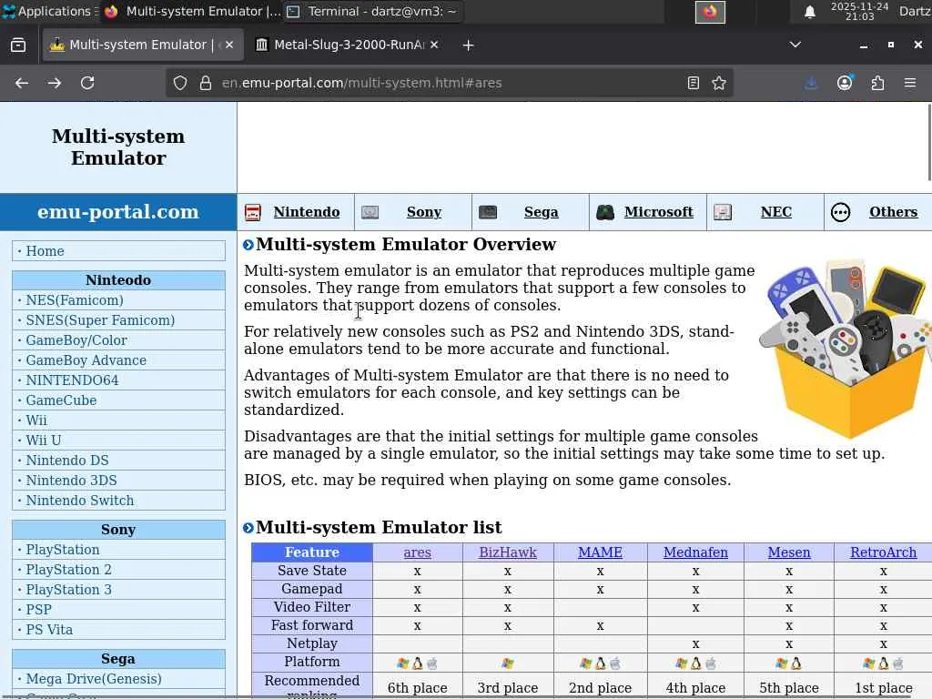Go back to the previous page
Image resolution: width=932 pixels, height=699 pixels.
(22, 83)
